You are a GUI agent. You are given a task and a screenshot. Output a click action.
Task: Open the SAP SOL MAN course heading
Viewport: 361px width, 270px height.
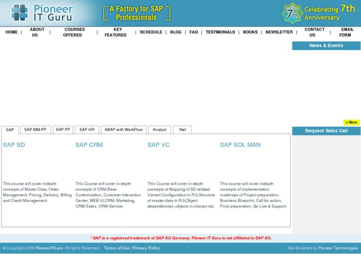(x=240, y=145)
